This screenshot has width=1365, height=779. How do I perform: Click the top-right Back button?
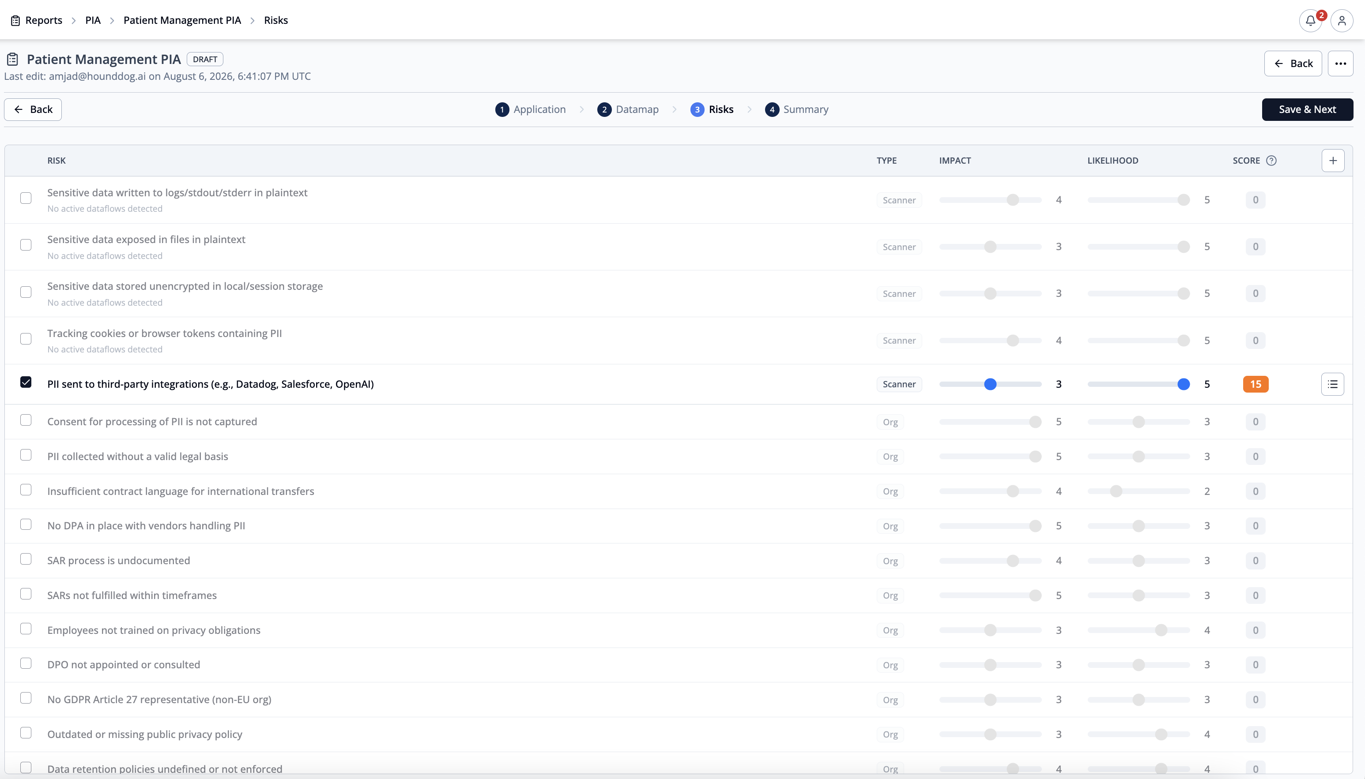(x=1293, y=64)
